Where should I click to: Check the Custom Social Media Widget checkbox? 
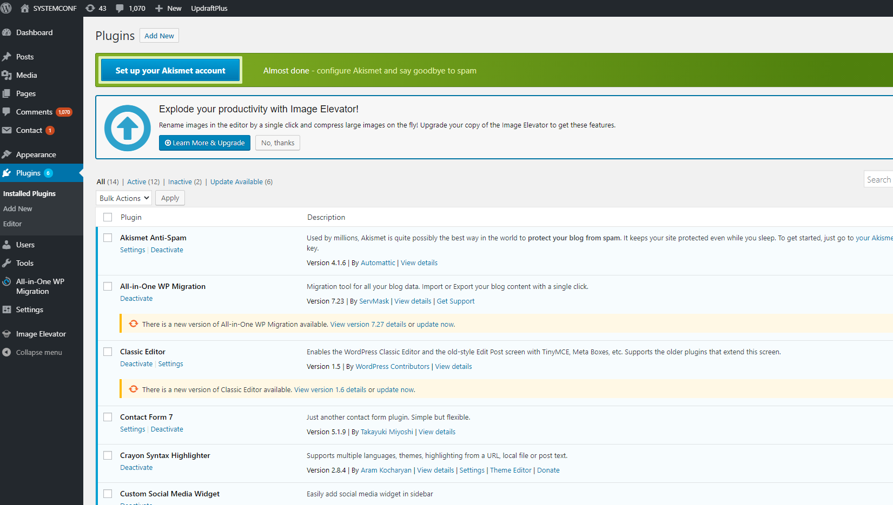(x=108, y=494)
